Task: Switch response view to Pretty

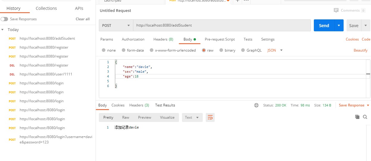Action: (x=108, y=117)
